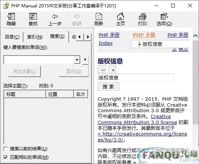Enable 搜索以前的结果(U) checkbox
Screen dimensions: 199x164
pyautogui.click(x=6, y=149)
